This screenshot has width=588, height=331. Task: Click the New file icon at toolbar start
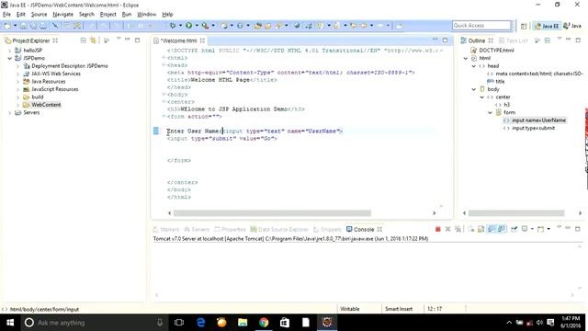pyautogui.click(x=7, y=26)
